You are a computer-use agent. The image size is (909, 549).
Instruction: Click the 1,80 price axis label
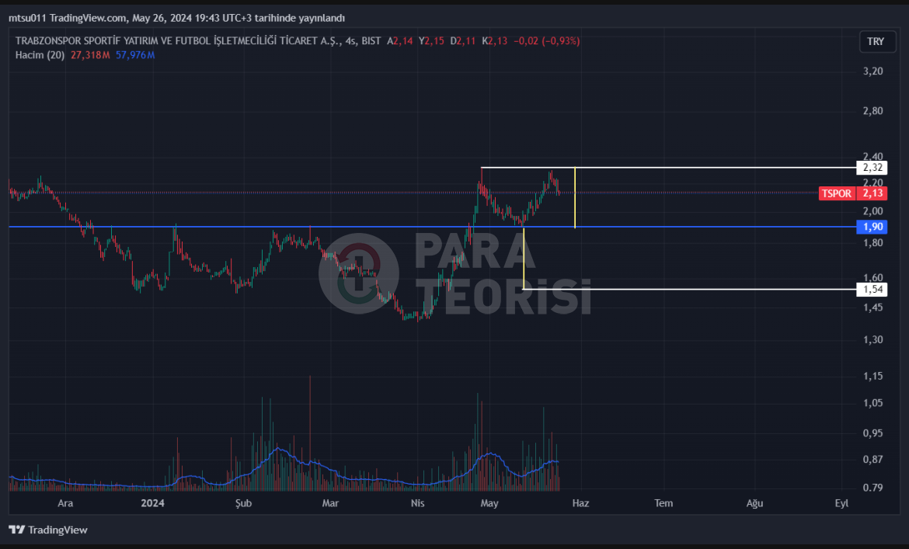coord(872,242)
